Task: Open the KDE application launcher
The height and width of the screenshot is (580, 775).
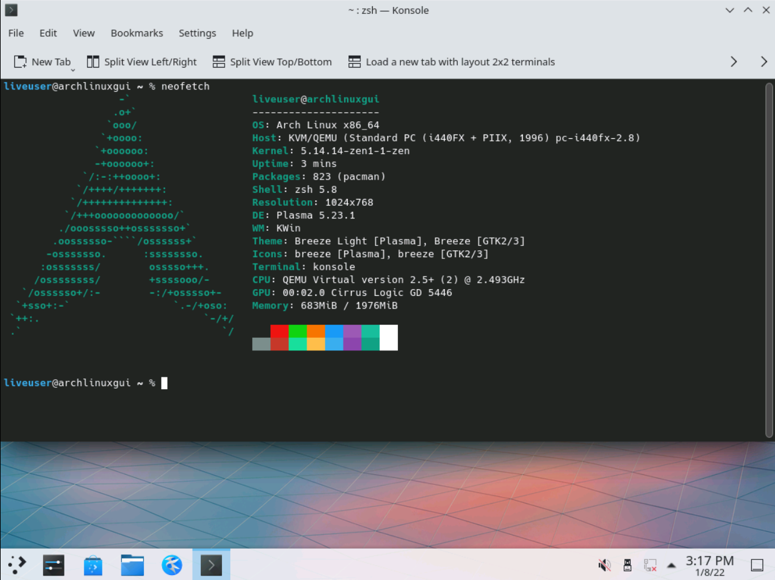Action: coord(18,565)
